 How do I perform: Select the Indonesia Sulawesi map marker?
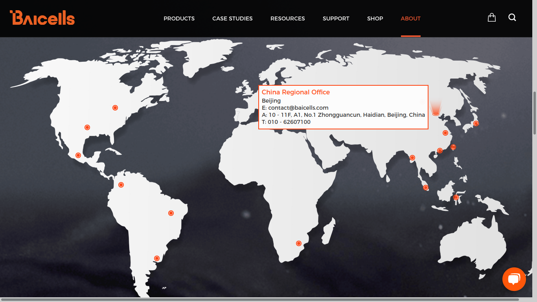(456, 197)
